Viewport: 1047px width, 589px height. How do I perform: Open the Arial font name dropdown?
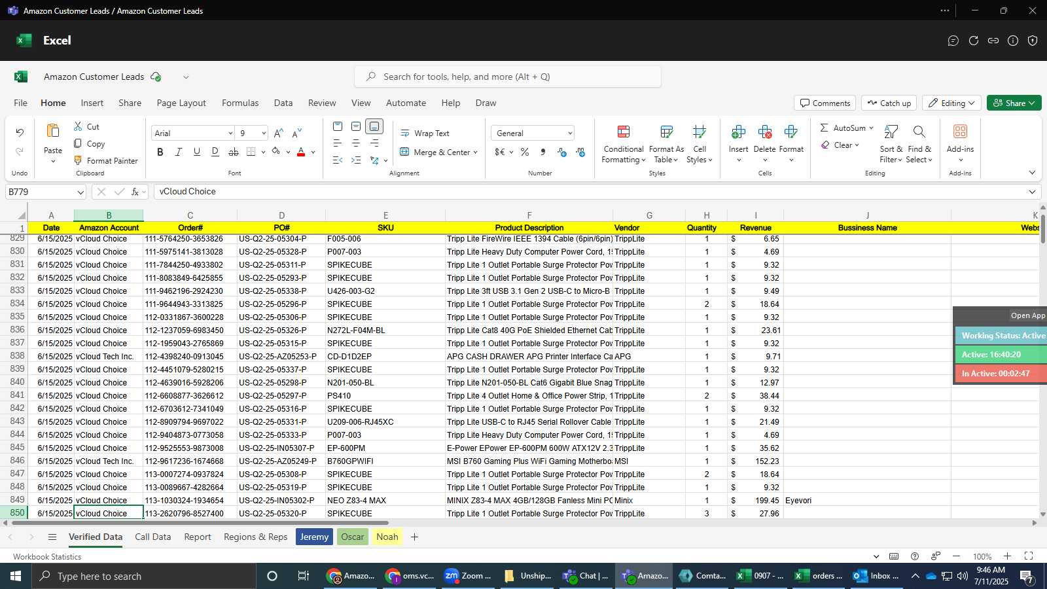230,133
